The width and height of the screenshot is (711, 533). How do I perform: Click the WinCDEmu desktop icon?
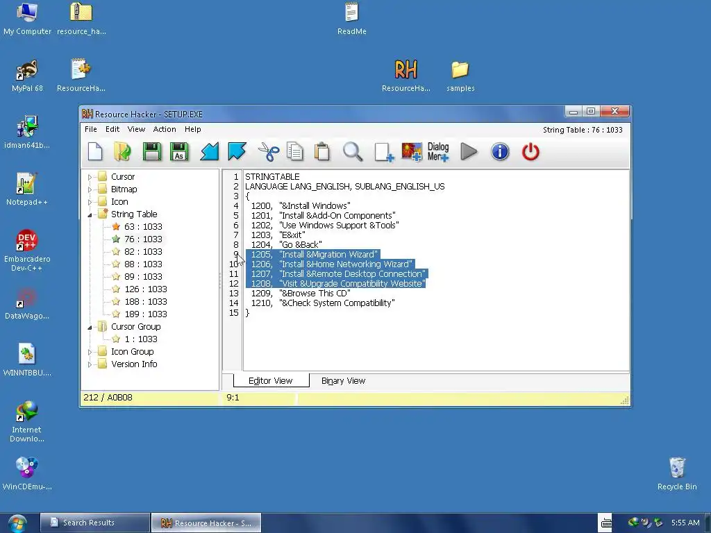click(x=27, y=473)
